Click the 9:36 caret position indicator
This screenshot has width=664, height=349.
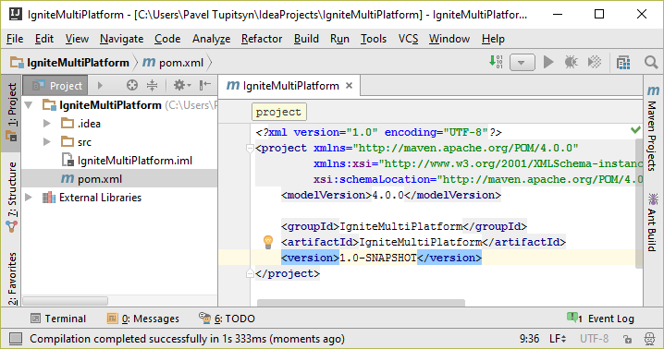pyautogui.click(x=529, y=339)
